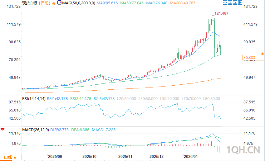
Task: Open RSI(14,14,14) indicator settings
Action: 34,99
